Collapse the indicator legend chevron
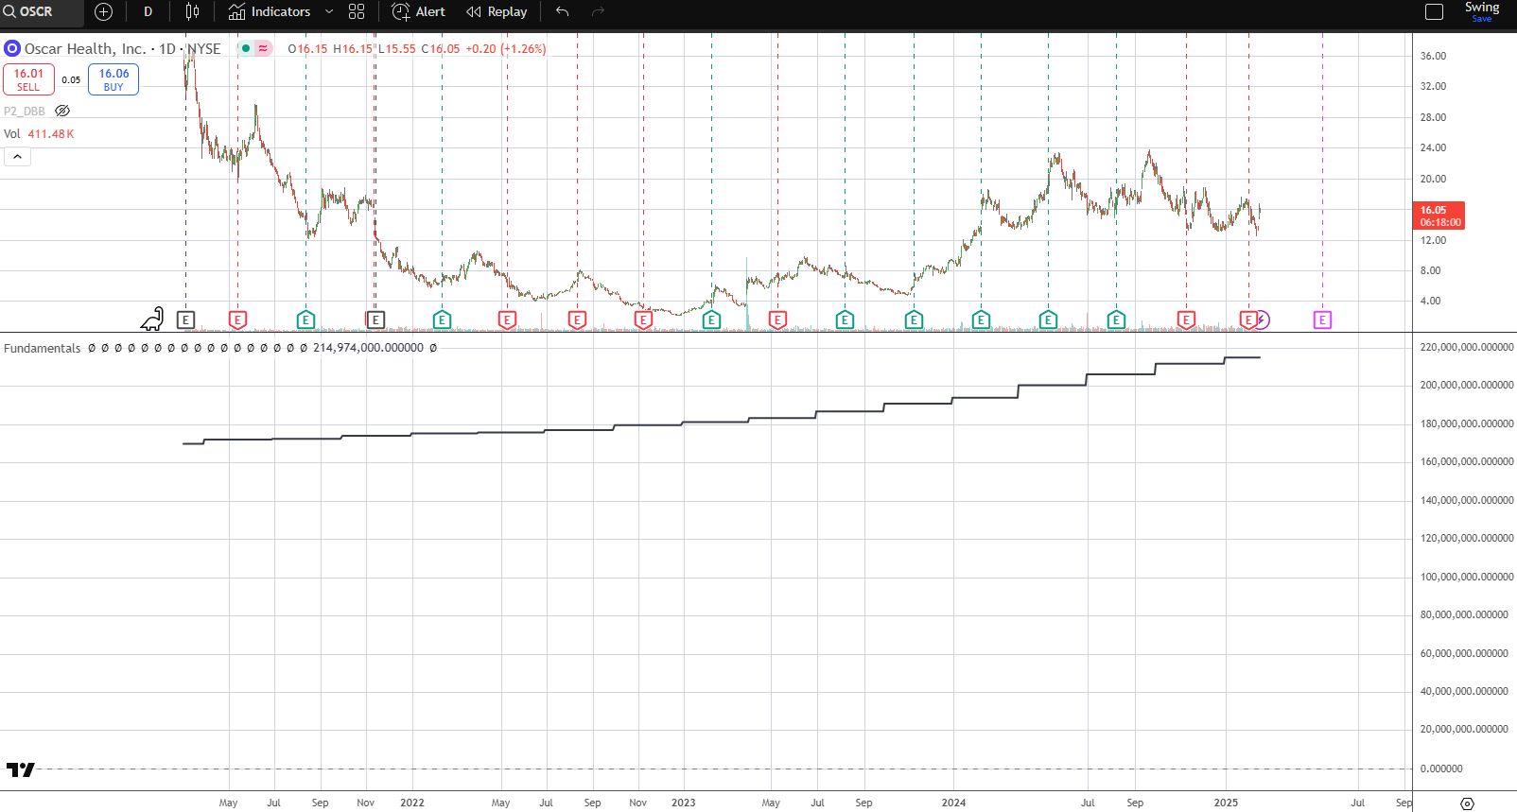1517x812 pixels. point(17,157)
